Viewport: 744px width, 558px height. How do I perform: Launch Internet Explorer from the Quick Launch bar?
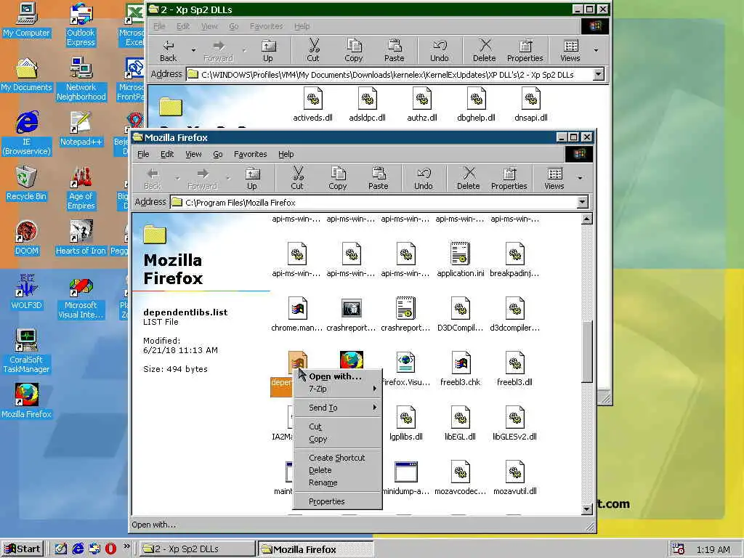click(78, 549)
